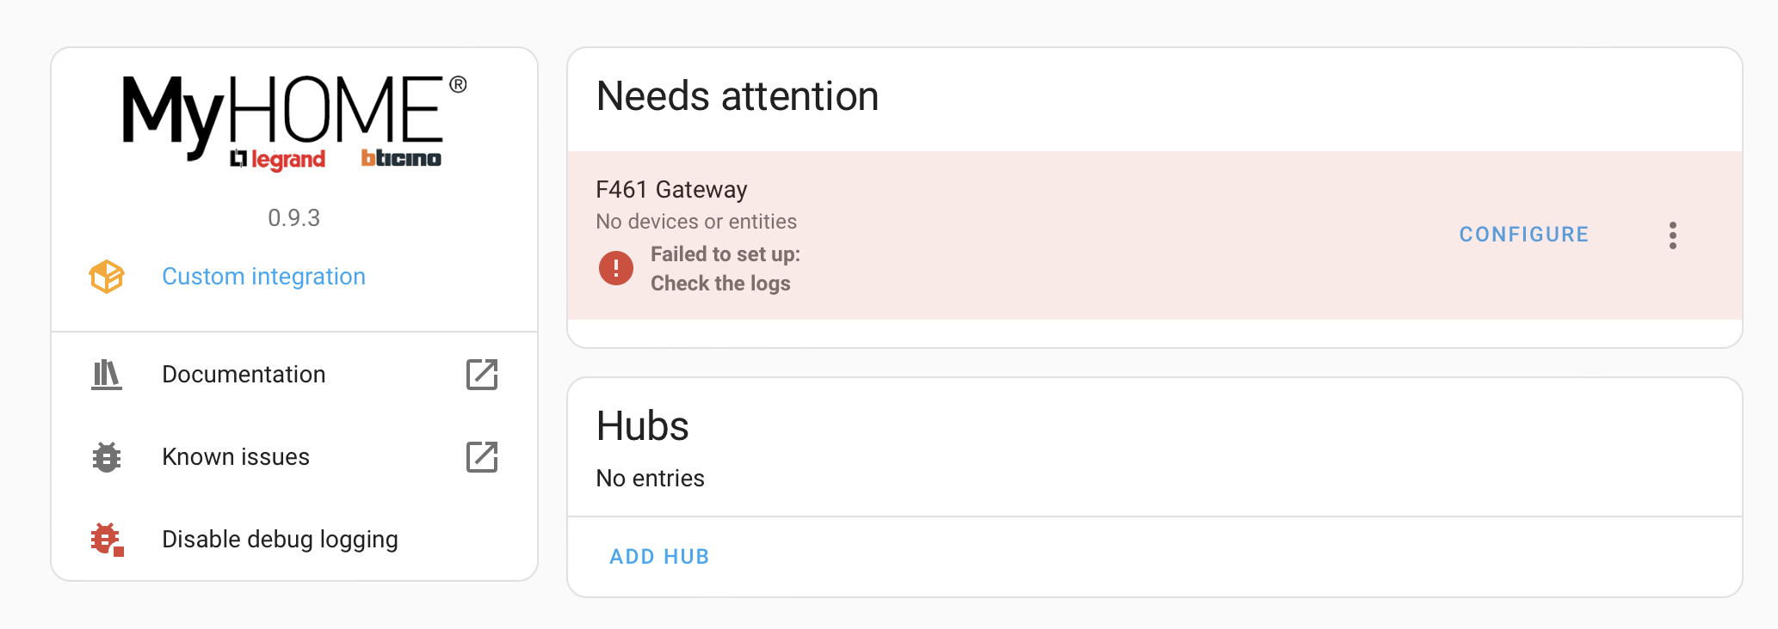The height and width of the screenshot is (629, 1778).
Task: Open the three-dot menu for F461 Gateway
Action: click(1673, 235)
